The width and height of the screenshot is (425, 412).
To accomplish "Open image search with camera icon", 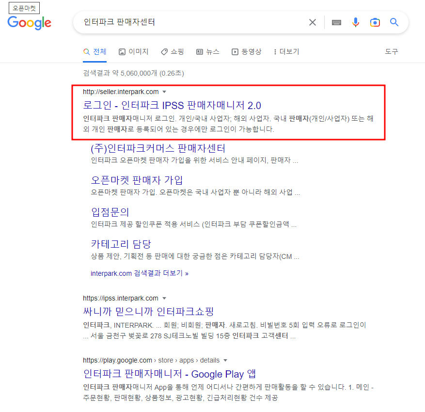I will coord(375,22).
